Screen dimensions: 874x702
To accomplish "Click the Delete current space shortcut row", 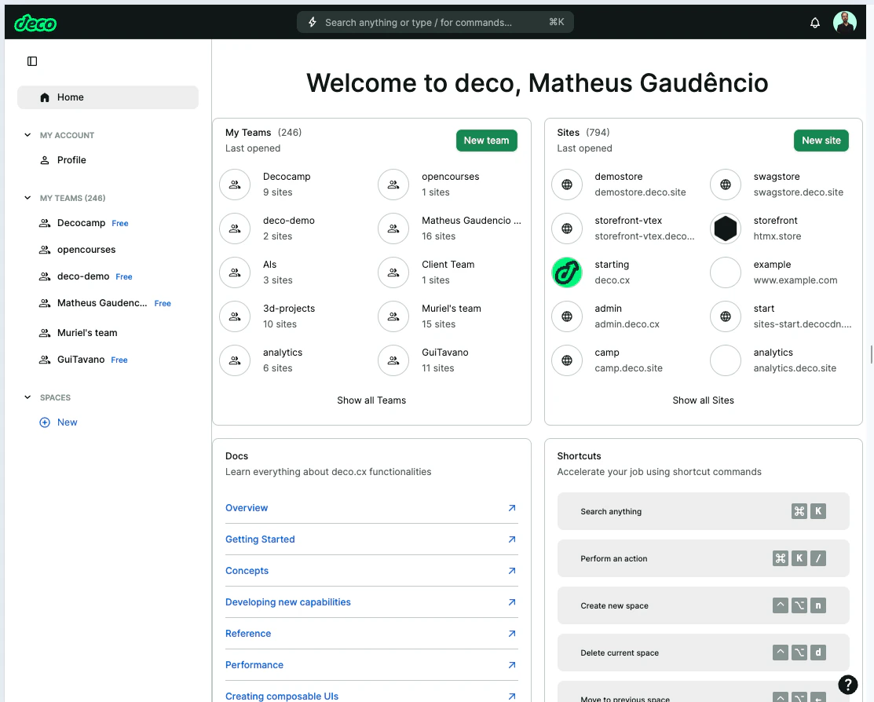I will [x=703, y=653].
